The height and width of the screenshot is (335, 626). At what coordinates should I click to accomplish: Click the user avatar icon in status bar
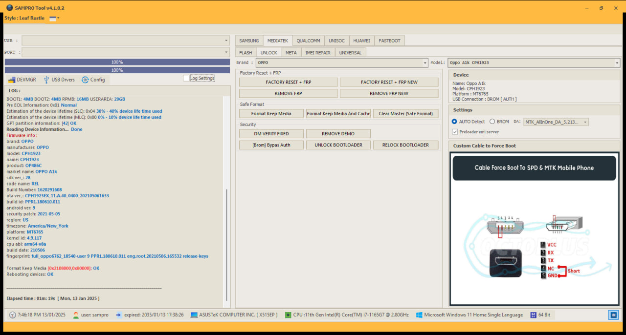click(76, 315)
